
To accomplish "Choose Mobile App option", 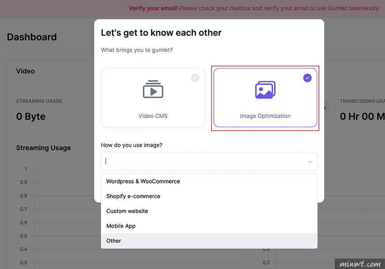I will pos(209,226).
